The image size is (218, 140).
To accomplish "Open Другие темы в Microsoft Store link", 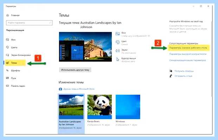I will pos(79,89).
